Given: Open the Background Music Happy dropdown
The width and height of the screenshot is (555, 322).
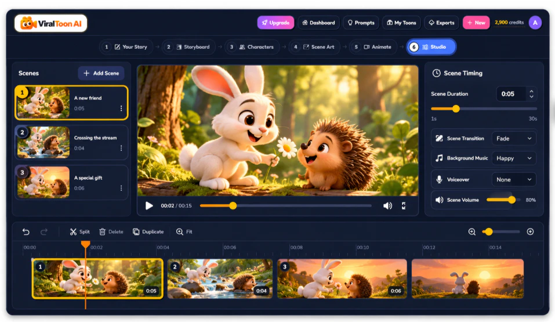Looking at the screenshot, I should coord(514,158).
